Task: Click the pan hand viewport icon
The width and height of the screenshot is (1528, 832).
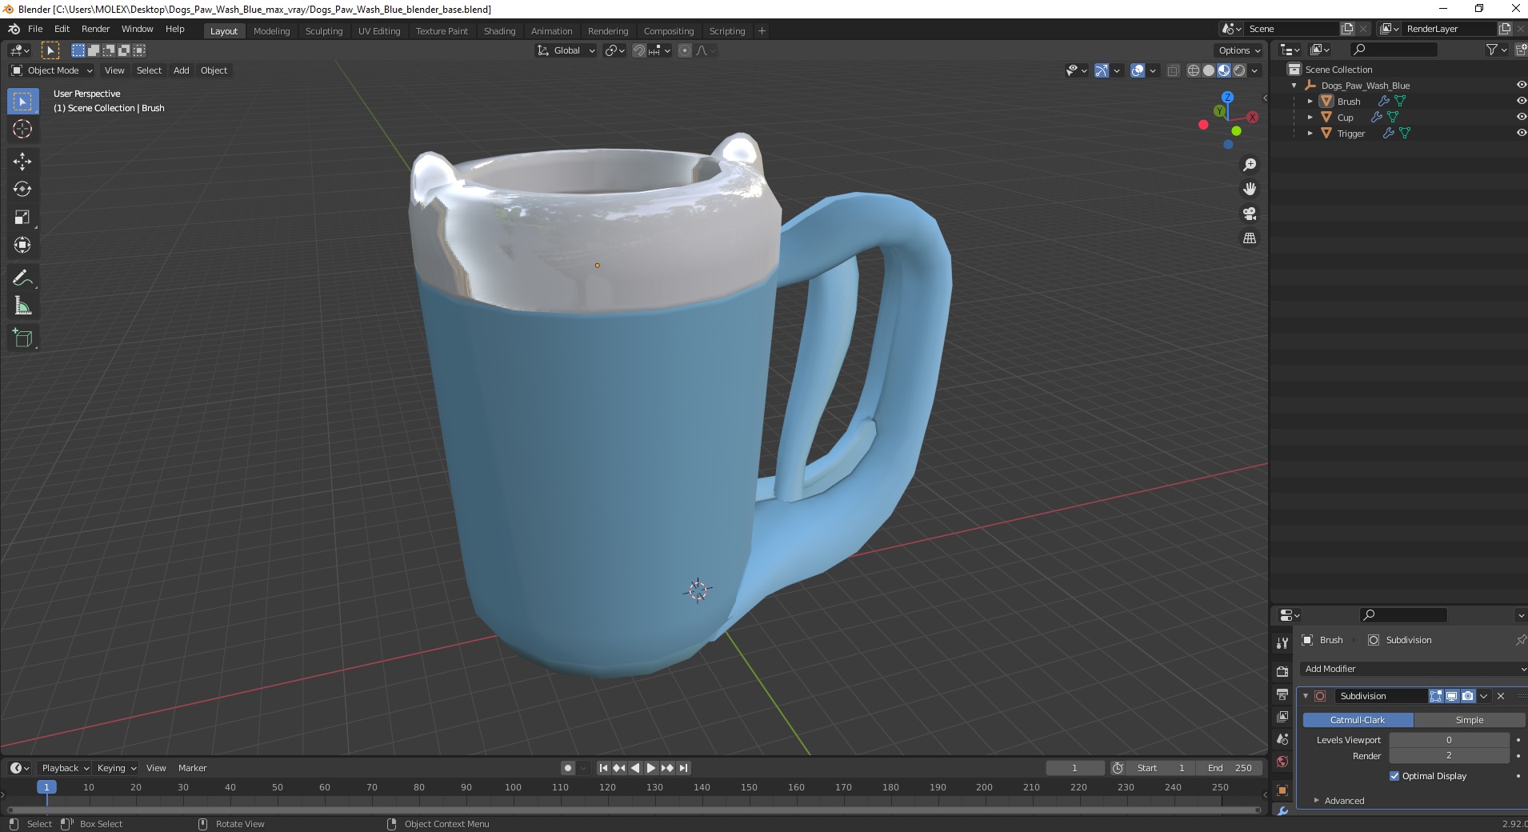Action: tap(1249, 189)
